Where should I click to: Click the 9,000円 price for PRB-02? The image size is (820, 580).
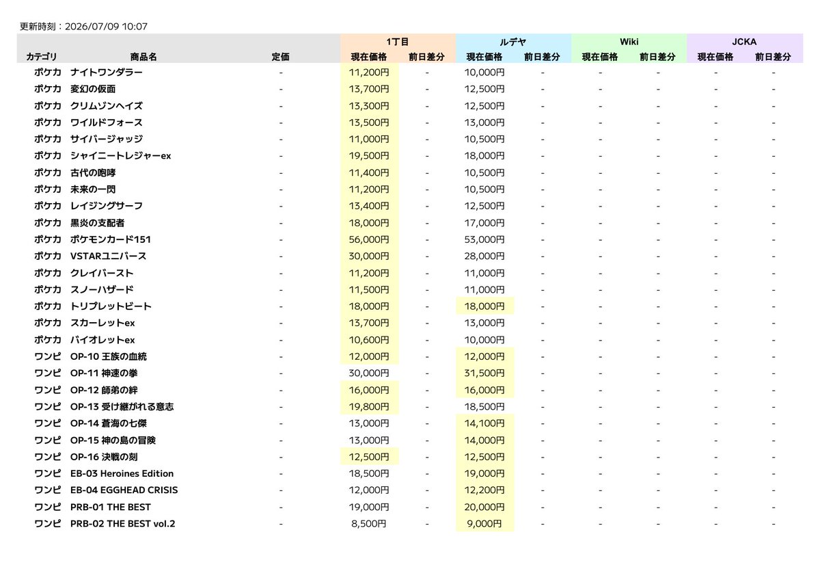coord(485,523)
